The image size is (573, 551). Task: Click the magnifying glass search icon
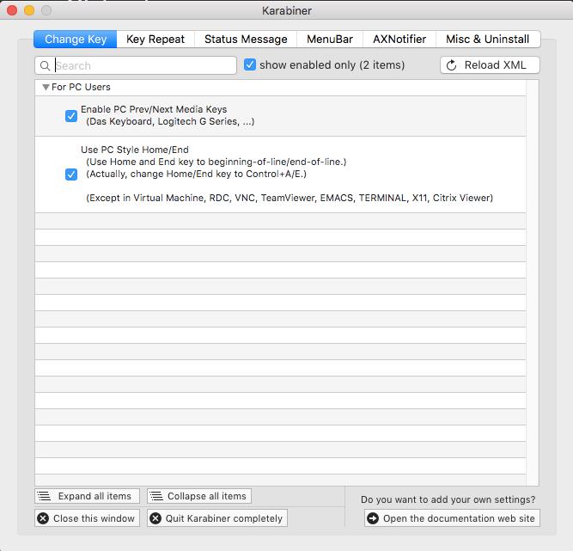45,66
